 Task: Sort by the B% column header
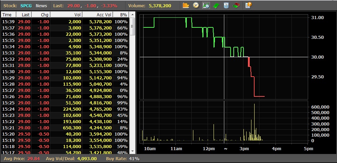click(x=121, y=15)
